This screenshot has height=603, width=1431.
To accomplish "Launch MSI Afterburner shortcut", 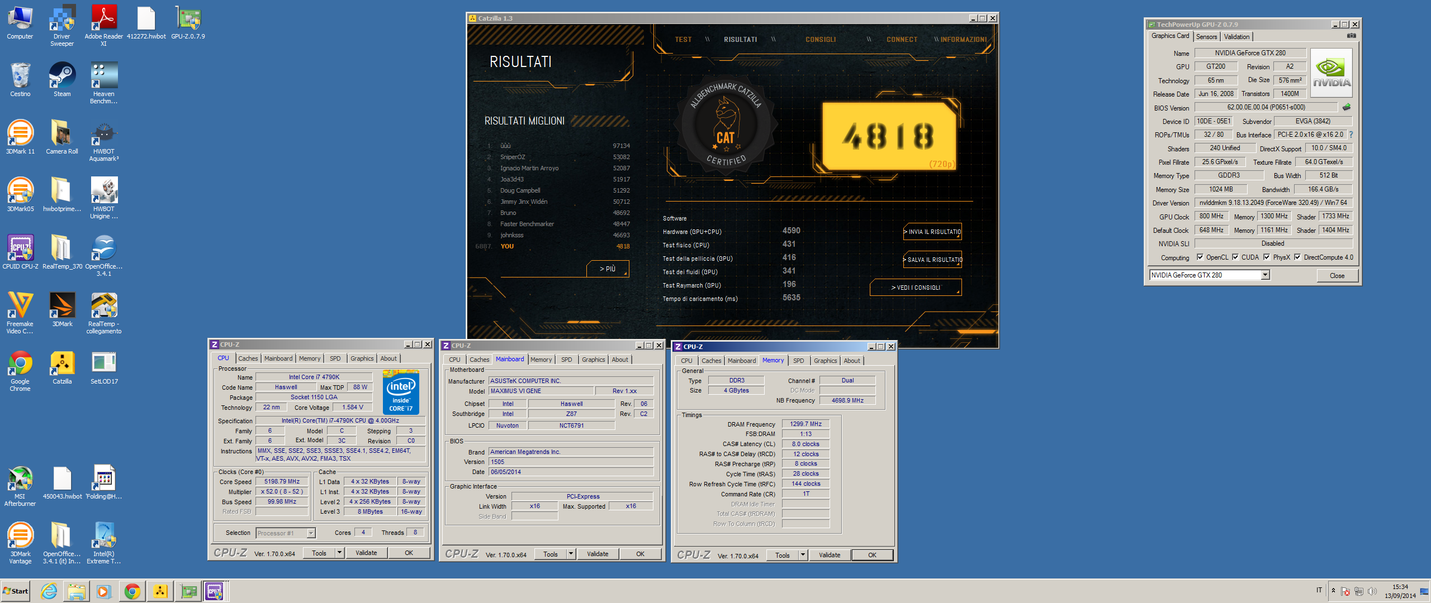I will pyautogui.click(x=20, y=486).
